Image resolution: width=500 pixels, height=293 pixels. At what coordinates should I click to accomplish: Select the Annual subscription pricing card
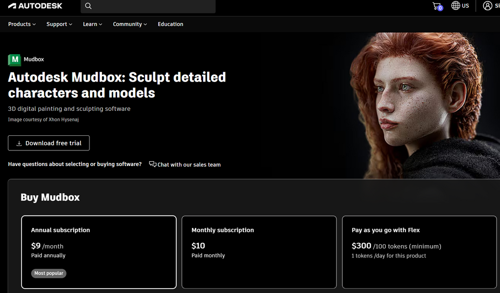pyautogui.click(x=99, y=251)
